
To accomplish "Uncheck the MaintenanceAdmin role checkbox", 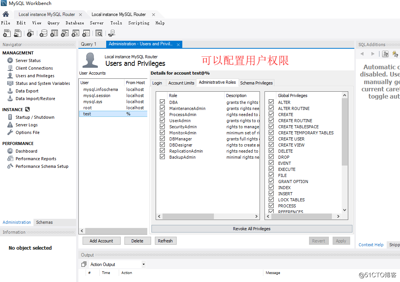I will [162, 108].
